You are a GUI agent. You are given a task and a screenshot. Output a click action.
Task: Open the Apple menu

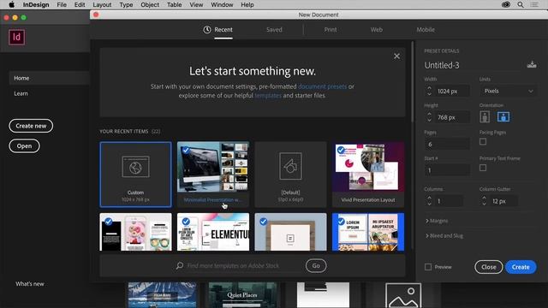[x=11, y=4]
